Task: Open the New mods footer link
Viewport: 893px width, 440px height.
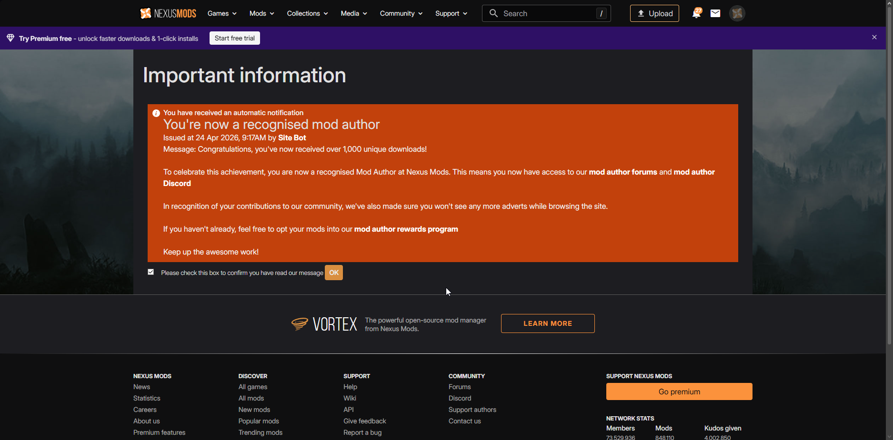Action: click(254, 410)
